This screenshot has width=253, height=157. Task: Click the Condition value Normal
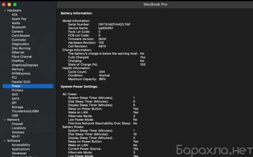click(104, 75)
